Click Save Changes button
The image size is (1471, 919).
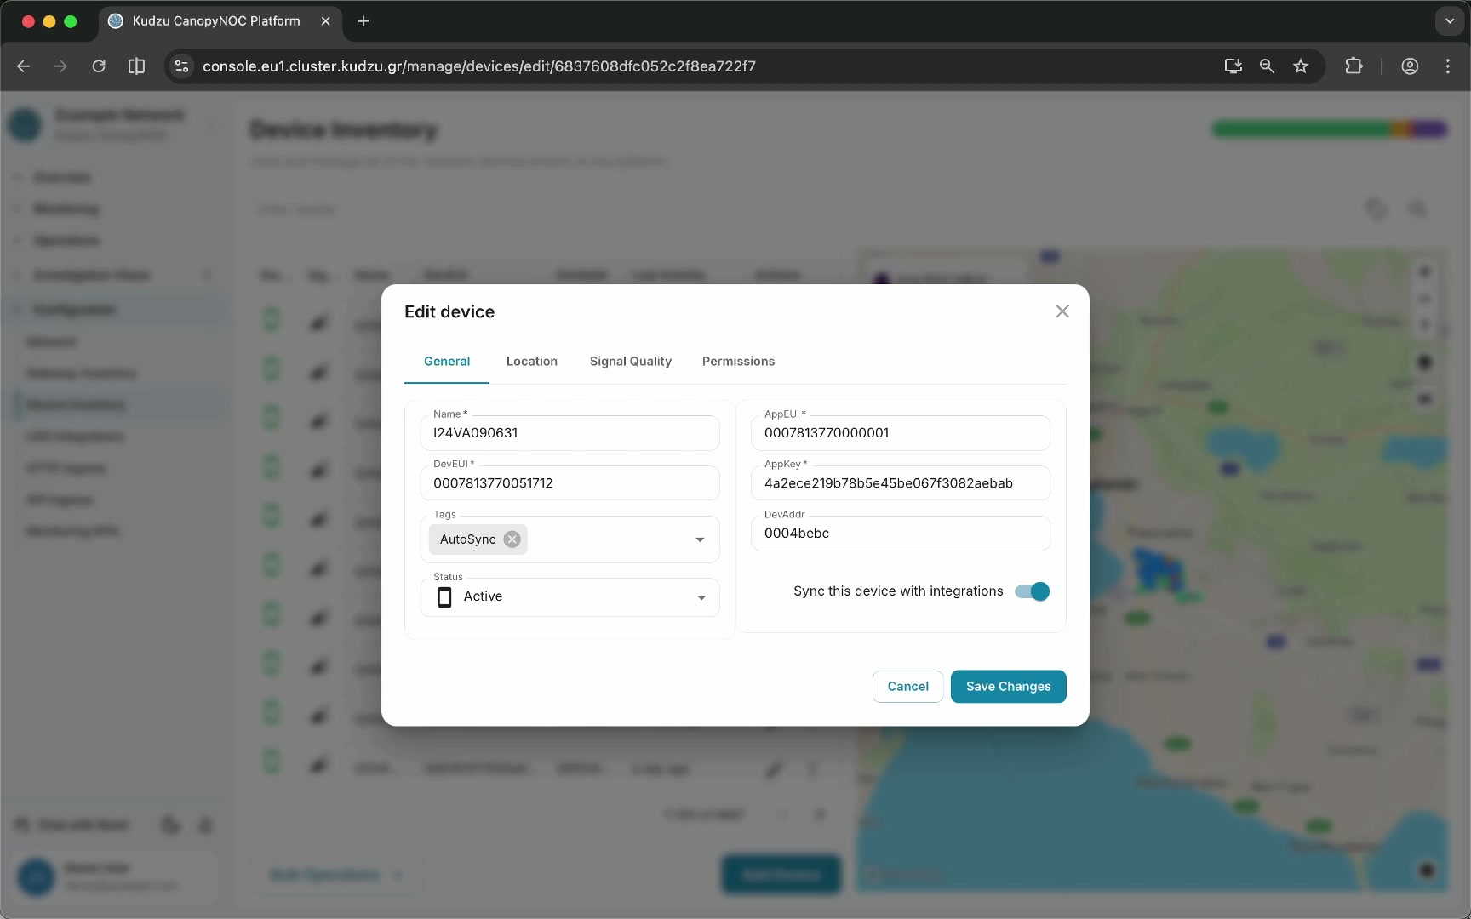(x=1008, y=687)
